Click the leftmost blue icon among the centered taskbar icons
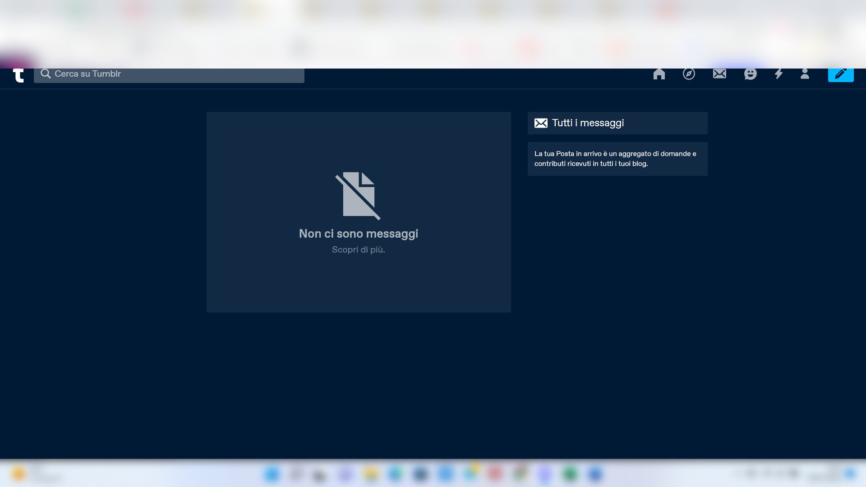 pos(272,474)
